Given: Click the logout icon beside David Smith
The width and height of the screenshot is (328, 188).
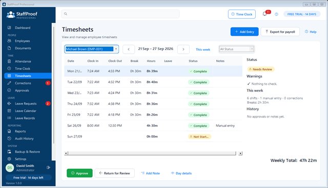Looking at the screenshot, I should tap(48, 168).
